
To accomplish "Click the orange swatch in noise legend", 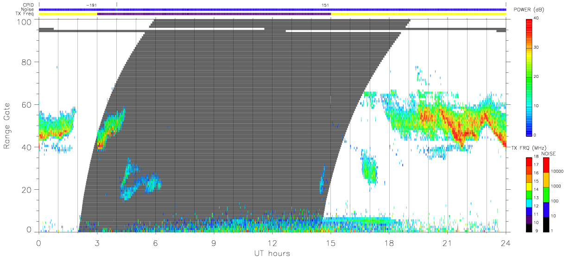I will click(545, 180).
